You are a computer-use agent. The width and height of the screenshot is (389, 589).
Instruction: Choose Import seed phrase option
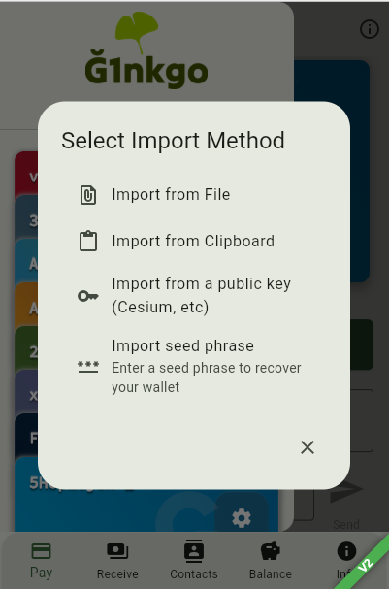[x=194, y=366]
